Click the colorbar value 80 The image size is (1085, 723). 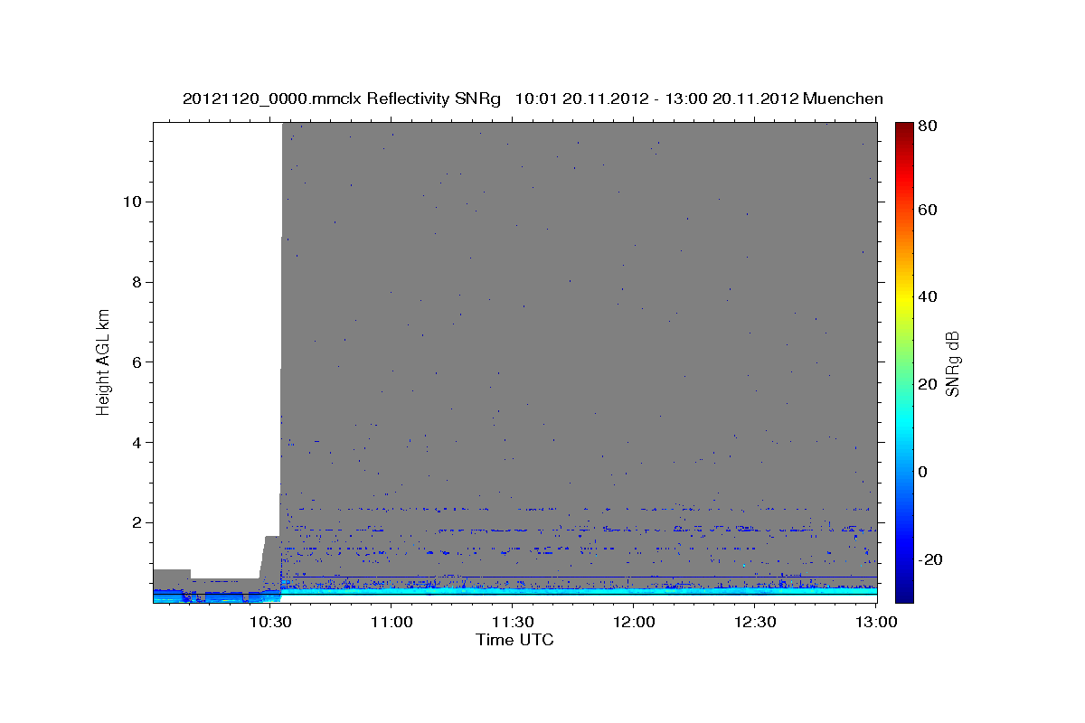pyautogui.click(x=929, y=127)
